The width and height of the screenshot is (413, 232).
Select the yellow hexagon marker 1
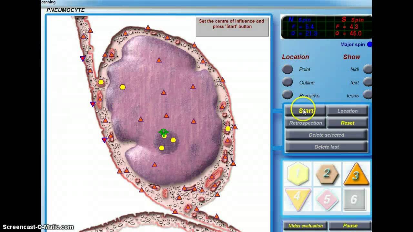(297, 174)
